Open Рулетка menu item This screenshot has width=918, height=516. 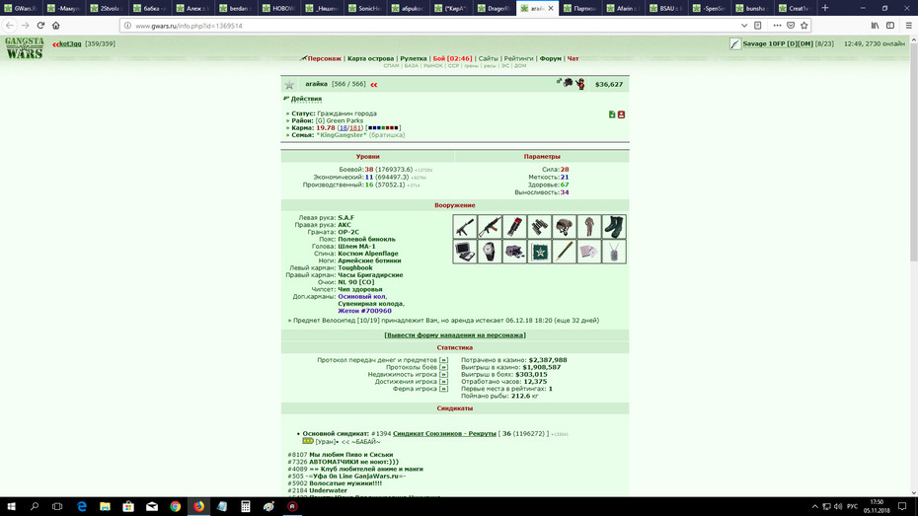414,58
